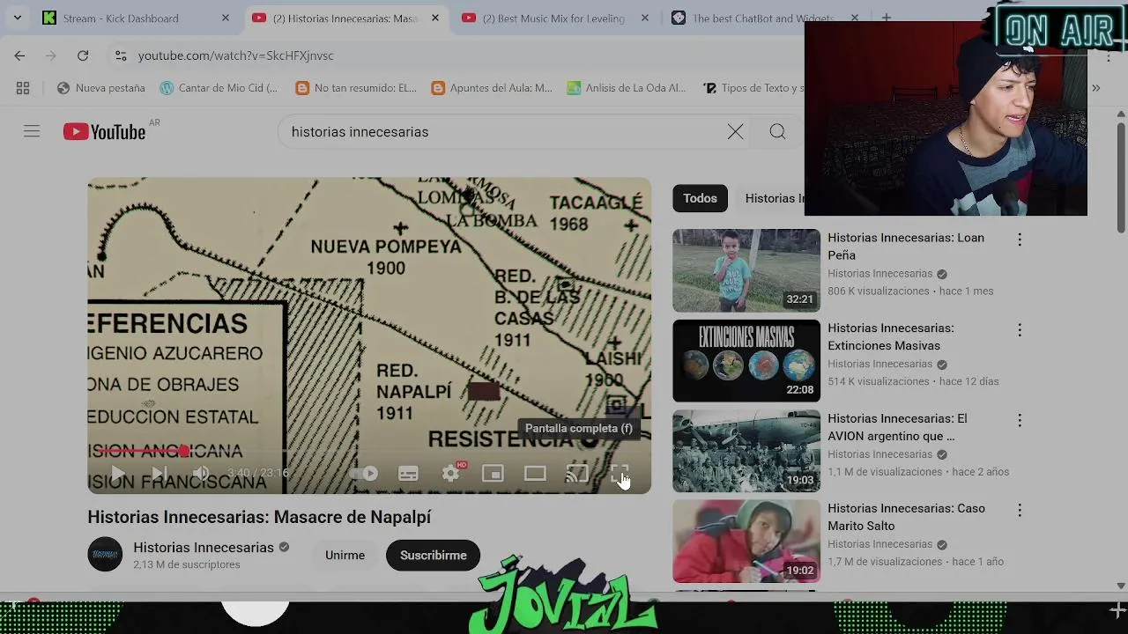Go back in browser
The image size is (1128, 634).
[x=19, y=55]
